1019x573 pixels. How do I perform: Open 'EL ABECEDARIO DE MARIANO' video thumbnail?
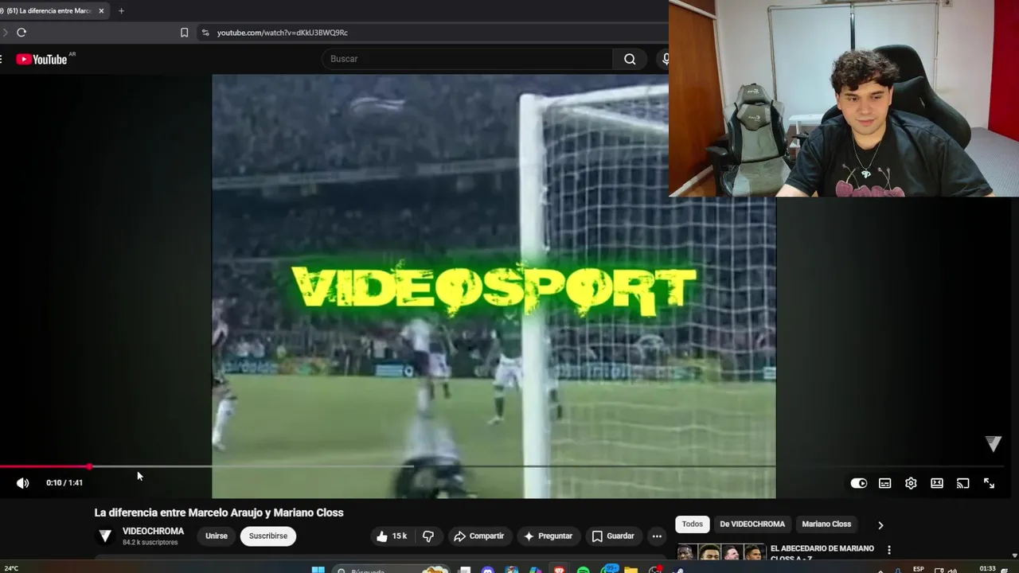pos(721,553)
